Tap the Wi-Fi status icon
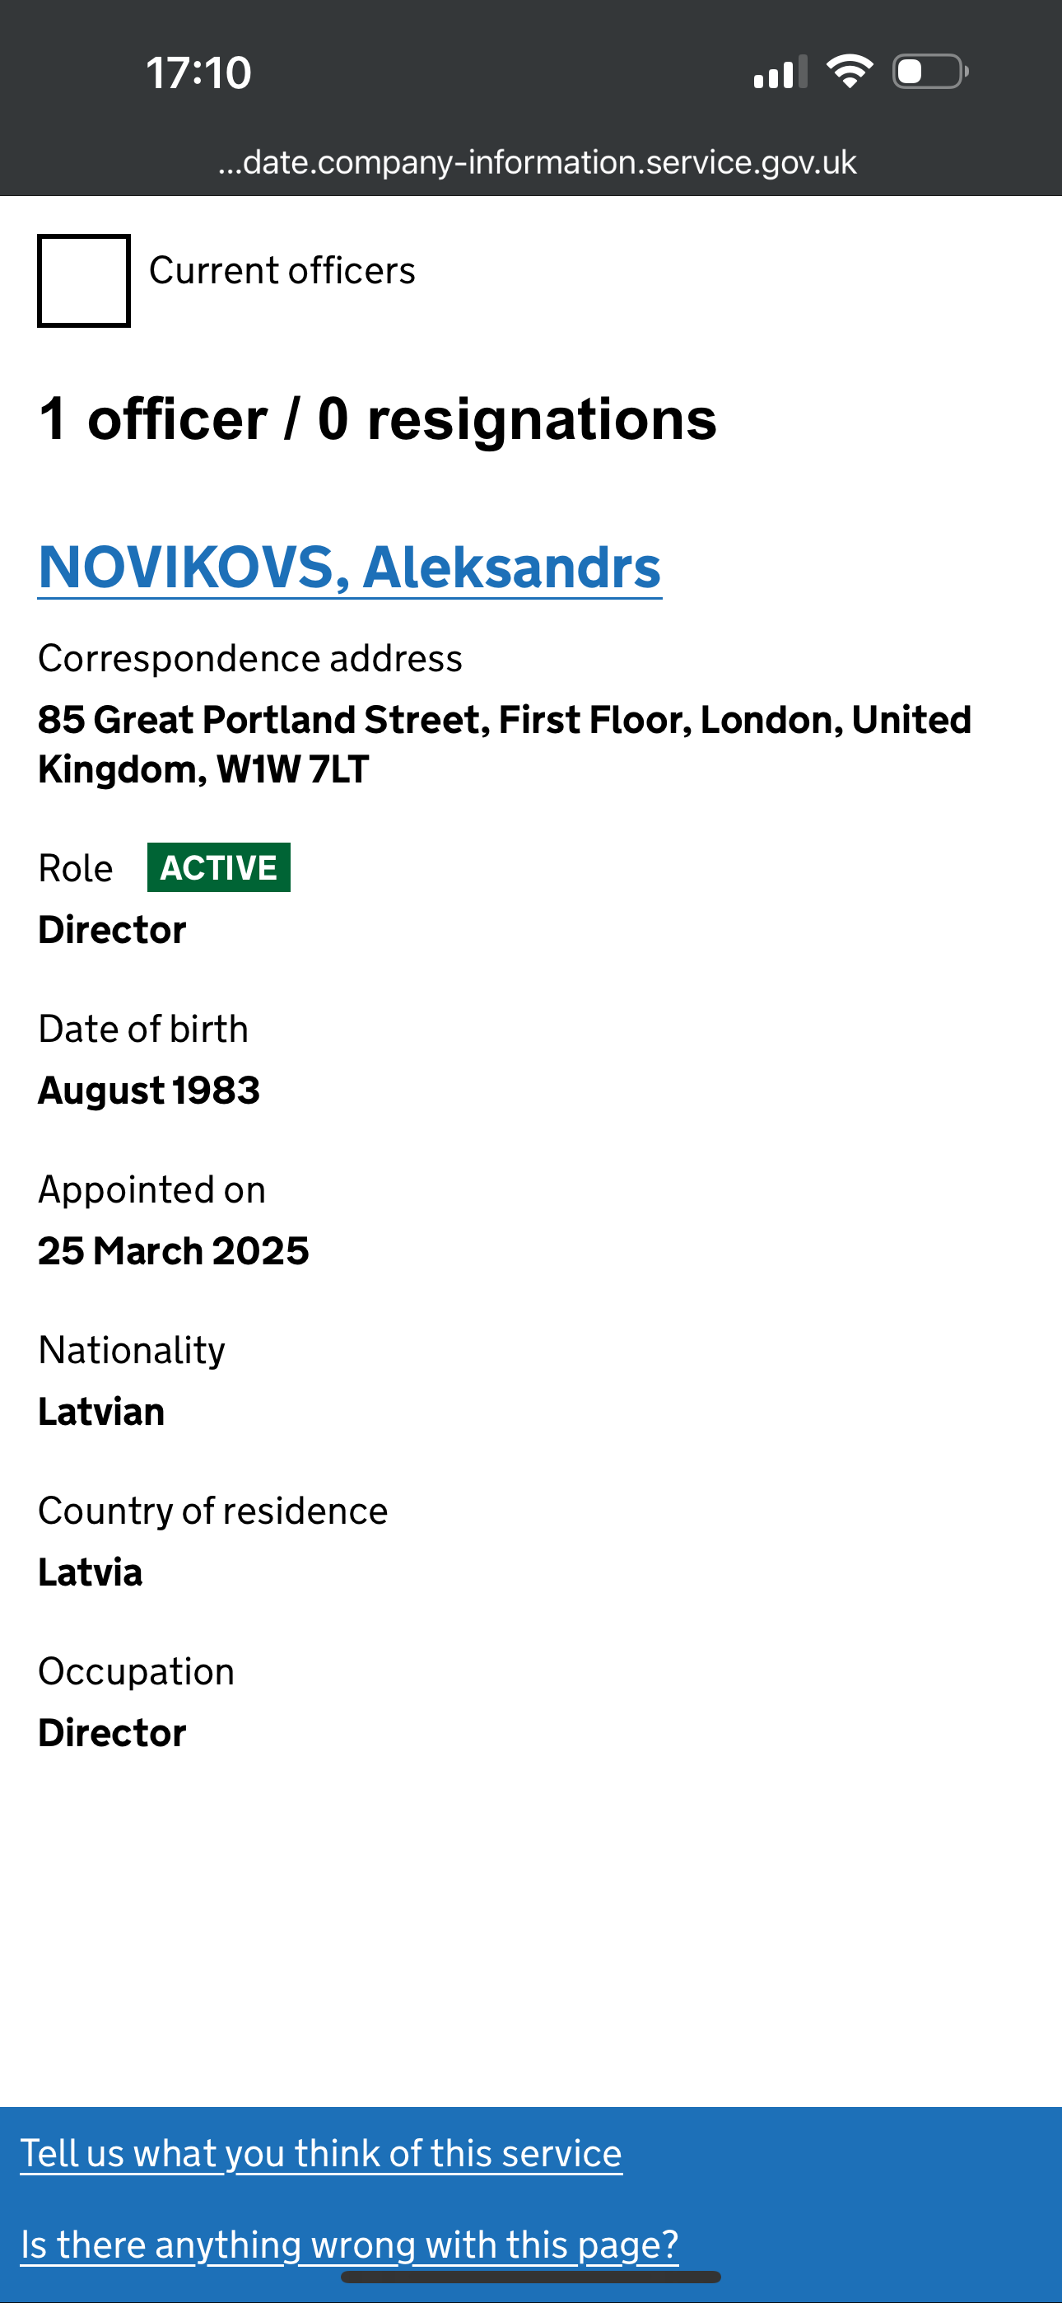This screenshot has height=2303, width=1062. (x=850, y=72)
